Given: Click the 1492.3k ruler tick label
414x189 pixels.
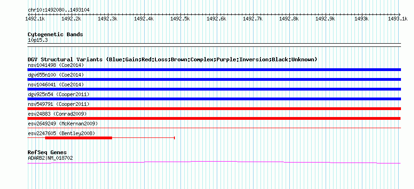Looking at the screenshot, I should [x=107, y=19].
